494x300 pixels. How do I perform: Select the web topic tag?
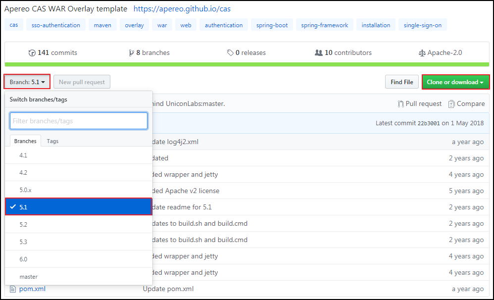(x=186, y=25)
